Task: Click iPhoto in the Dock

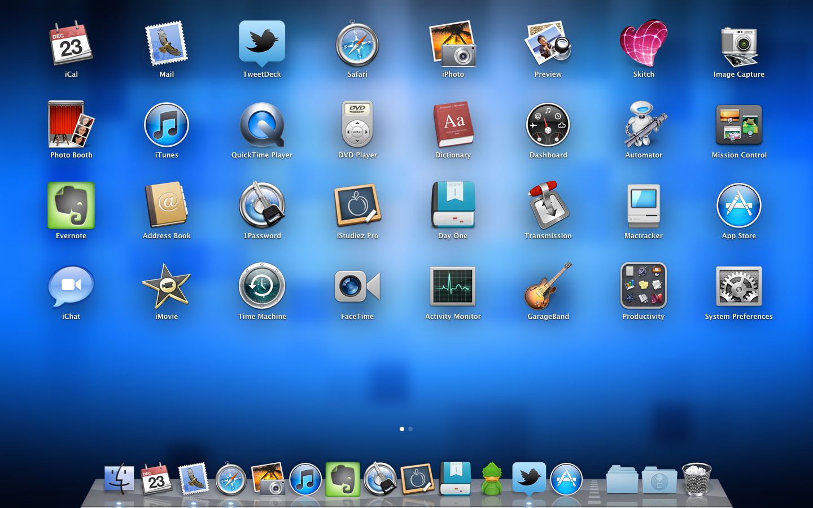Action: tap(268, 480)
